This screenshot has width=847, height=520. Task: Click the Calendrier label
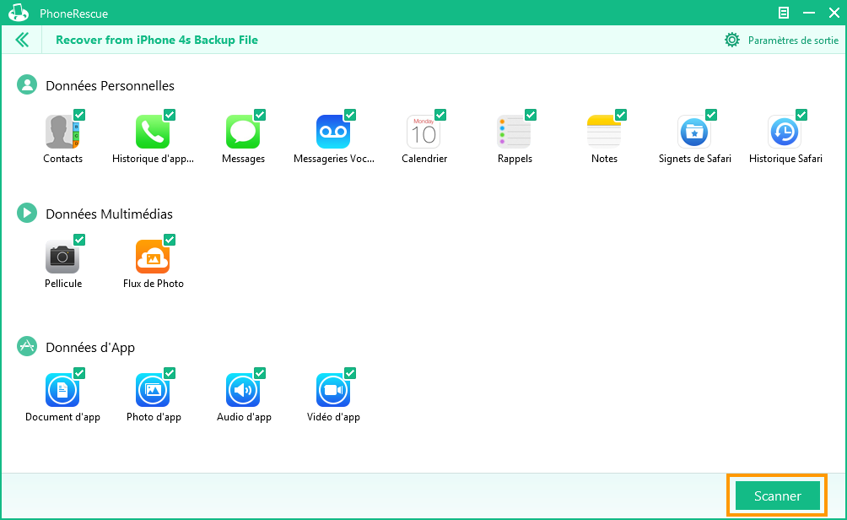pos(424,159)
